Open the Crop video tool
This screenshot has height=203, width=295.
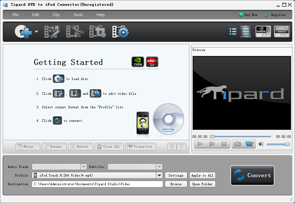point(98,32)
